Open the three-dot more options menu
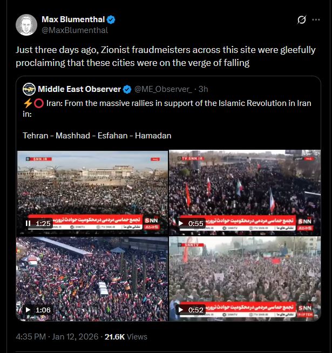This screenshot has height=353, width=332. pos(316,20)
